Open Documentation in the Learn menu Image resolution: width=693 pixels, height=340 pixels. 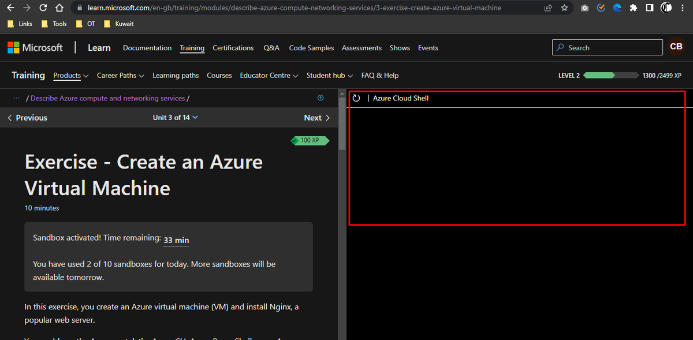[x=147, y=48]
